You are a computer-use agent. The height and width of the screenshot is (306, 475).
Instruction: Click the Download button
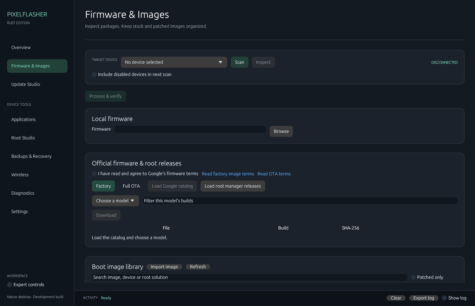tap(106, 215)
